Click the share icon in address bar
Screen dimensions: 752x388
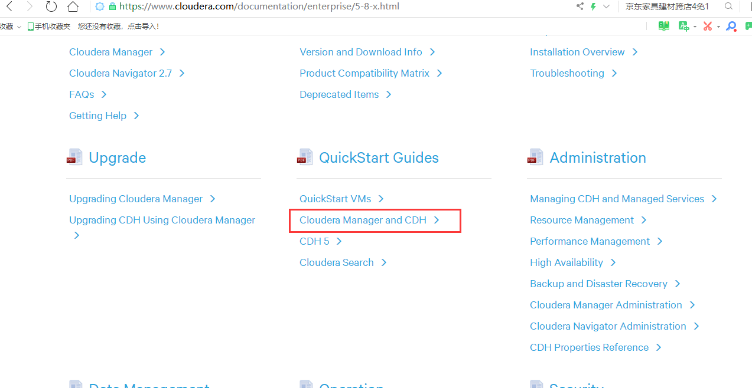(x=580, y=6)
